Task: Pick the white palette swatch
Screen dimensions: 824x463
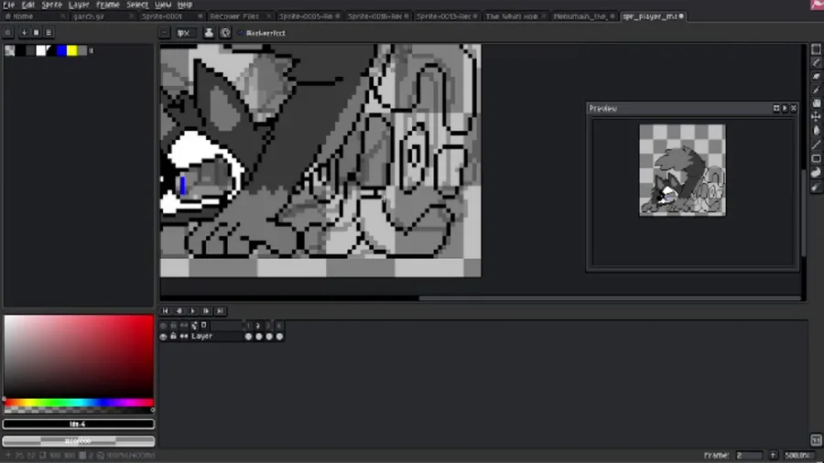Action: (40, 50)
